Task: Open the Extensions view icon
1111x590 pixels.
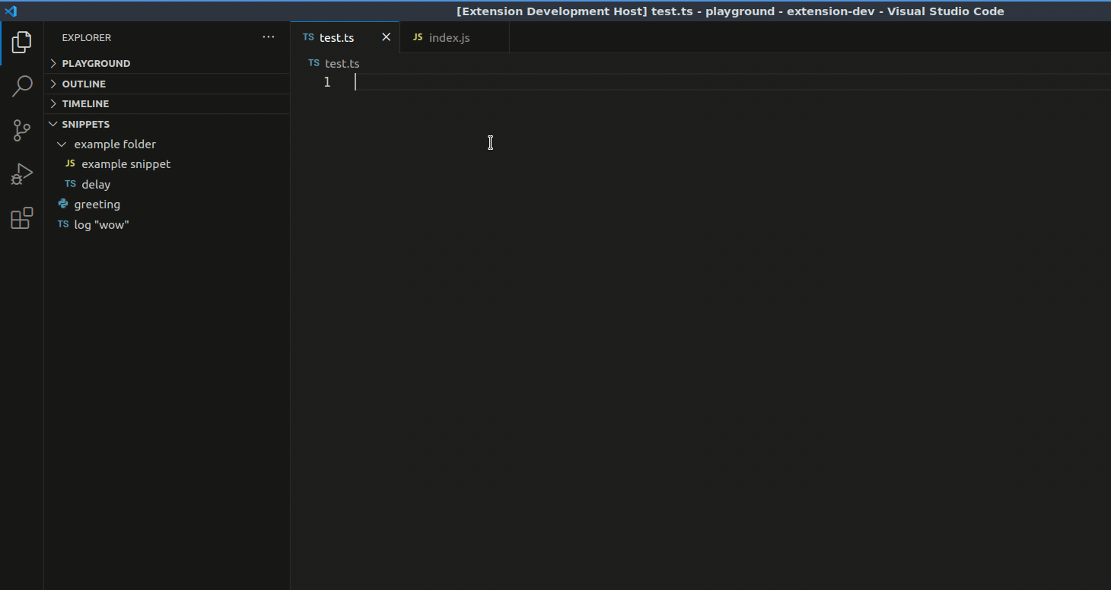Action: pyautogui.click(x=21, y=218)
